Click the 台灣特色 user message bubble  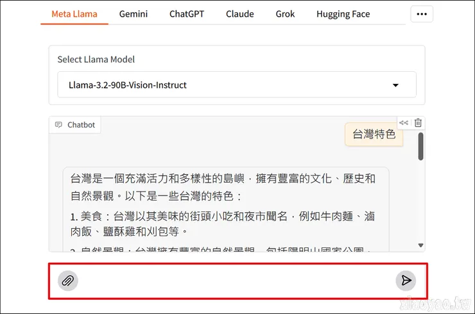coord(374,135)
